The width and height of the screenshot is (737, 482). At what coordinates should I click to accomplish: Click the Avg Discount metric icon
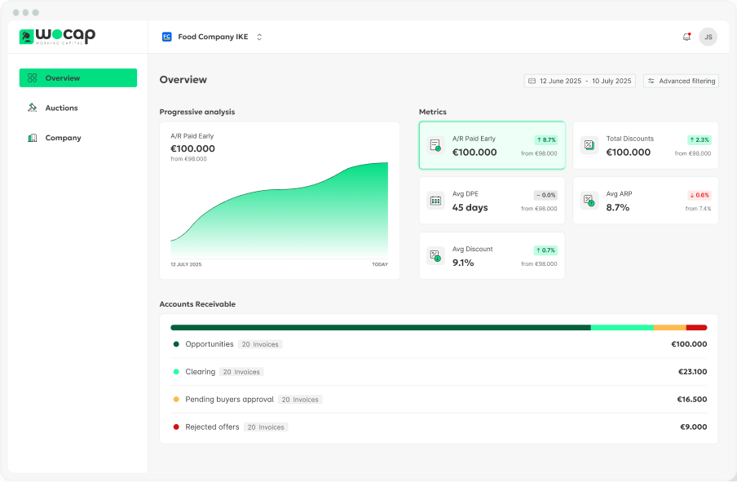click(435, 256)
